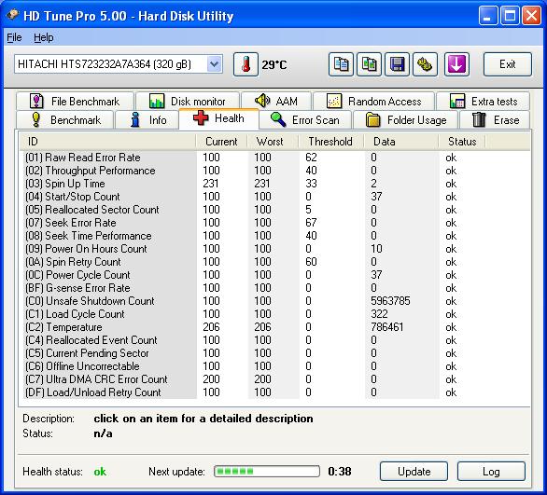Click the HD Tune app icon in title bar
The width and height of the screenshot is (547, 495).
coord(12,15)
